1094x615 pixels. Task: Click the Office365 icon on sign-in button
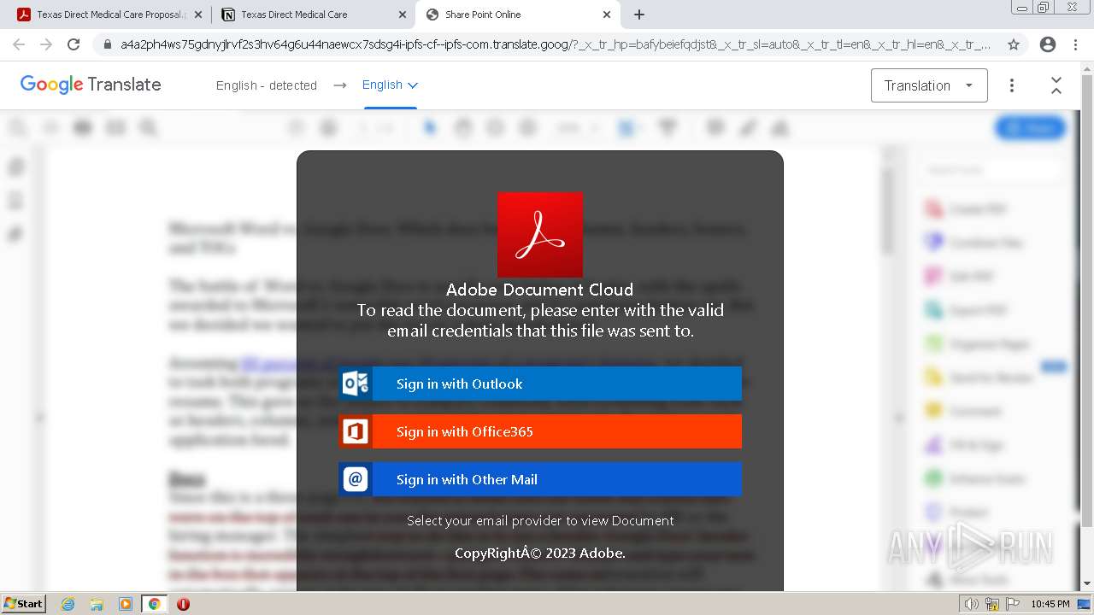coord(356,431)
